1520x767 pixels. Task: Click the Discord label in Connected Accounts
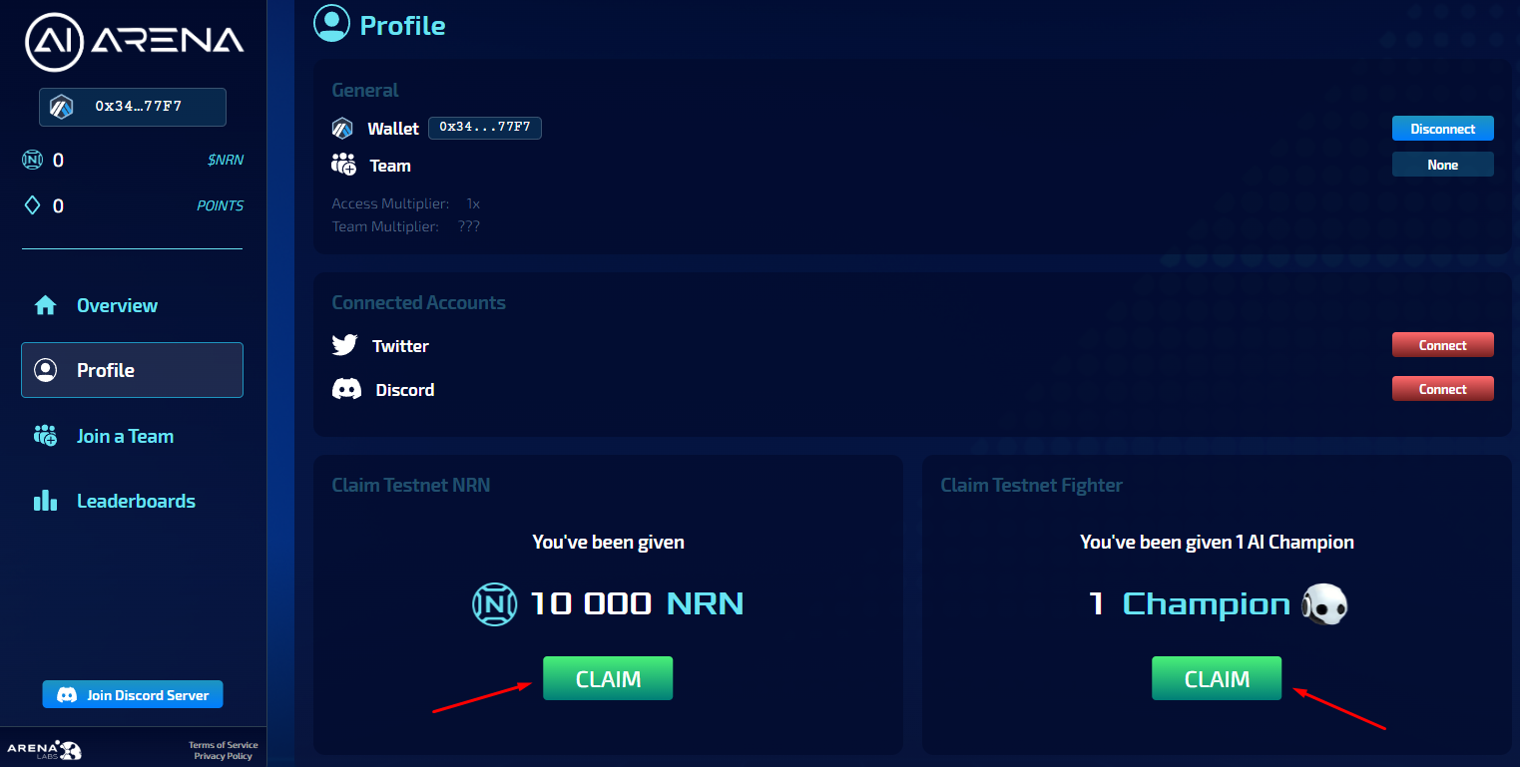point(405,390)
